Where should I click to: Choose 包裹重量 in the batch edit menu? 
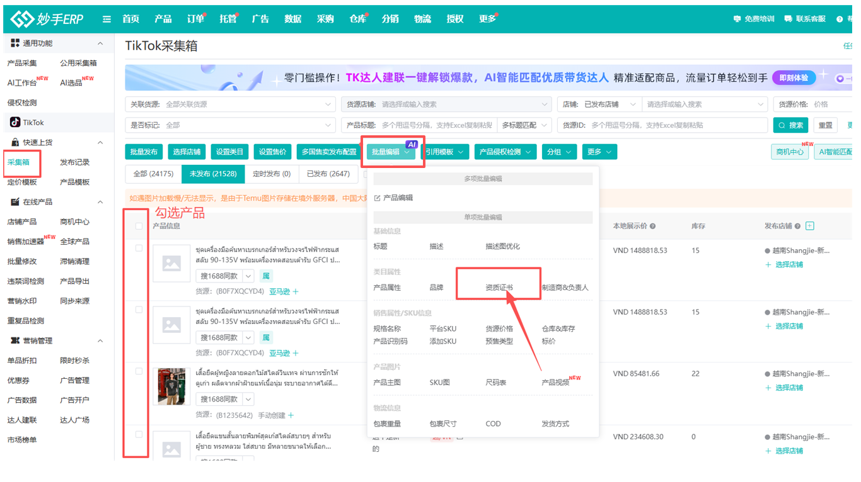[x=387, y=424]
